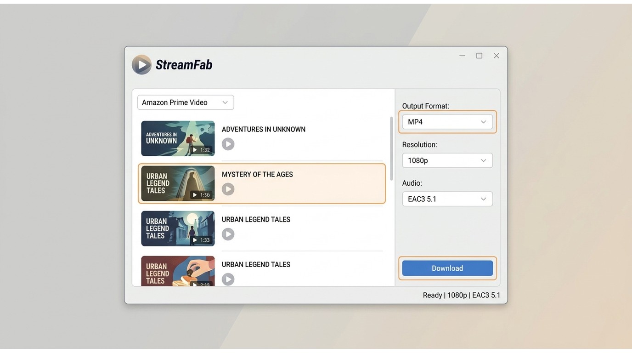Click the 1:32 duration badge
Screen dimensions: 632x353
(x=201, y=150)
